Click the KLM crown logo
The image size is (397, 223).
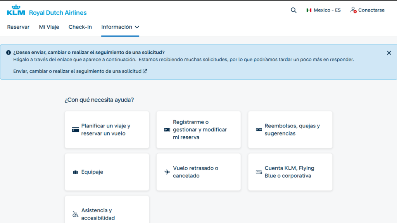click(x=16, y=10)
